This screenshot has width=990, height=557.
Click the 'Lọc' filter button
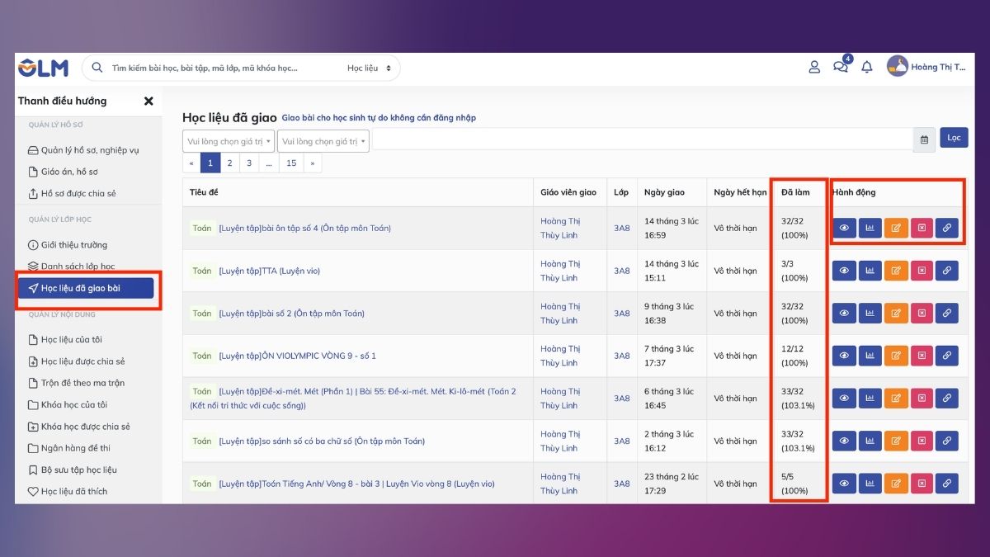954,138
